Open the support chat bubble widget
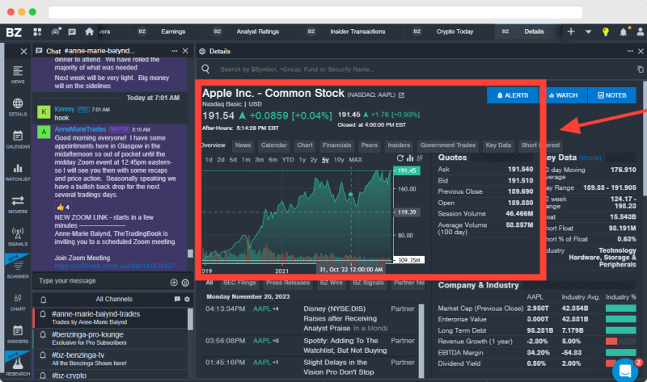This screenshot has width=647, height=382. 625,371
